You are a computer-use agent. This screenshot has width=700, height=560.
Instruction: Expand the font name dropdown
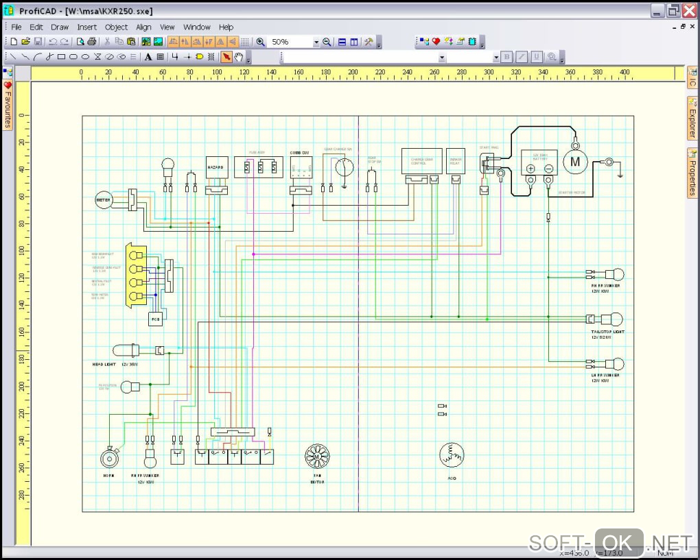(441, 58)
